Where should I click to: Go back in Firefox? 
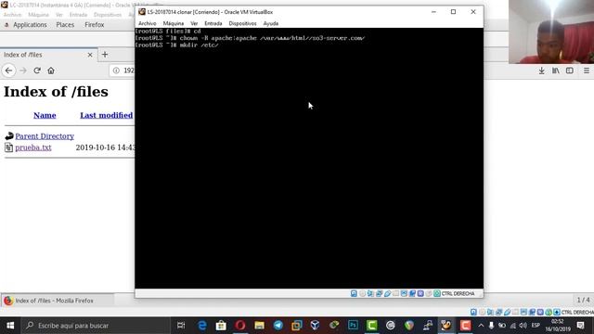click(8, 71)
